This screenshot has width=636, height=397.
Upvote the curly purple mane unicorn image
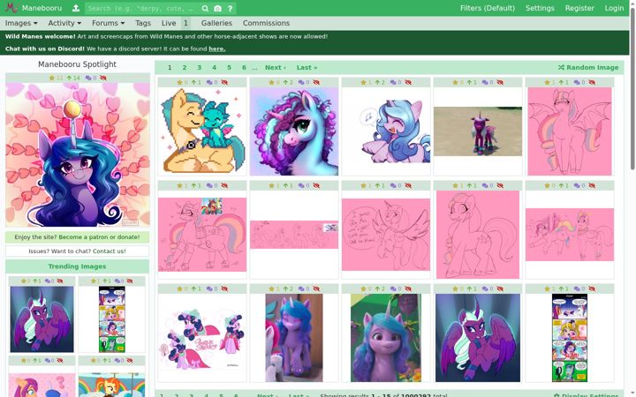tap(286, 82)
